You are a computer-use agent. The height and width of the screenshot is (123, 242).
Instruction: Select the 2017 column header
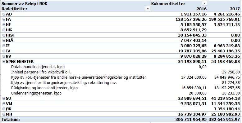coord(235,9)
